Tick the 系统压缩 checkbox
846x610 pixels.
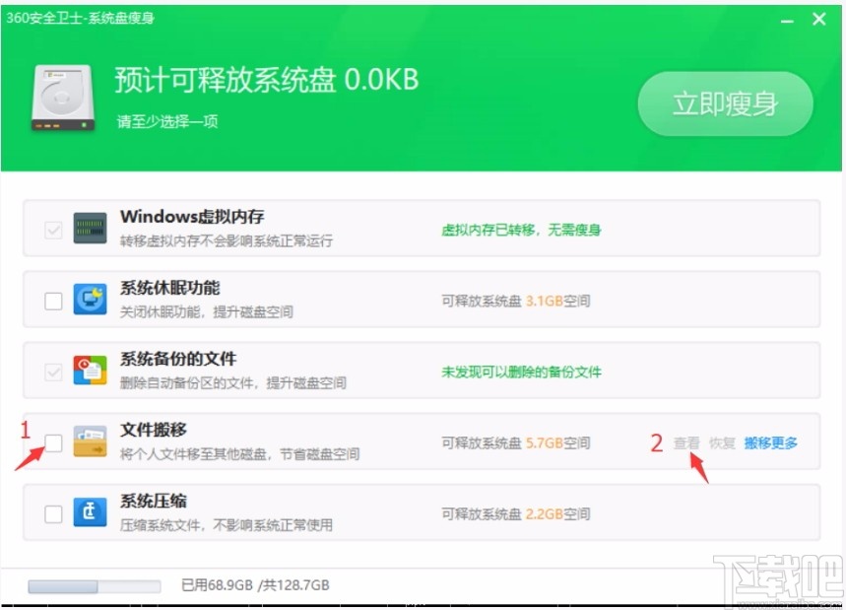coord(52,512)
